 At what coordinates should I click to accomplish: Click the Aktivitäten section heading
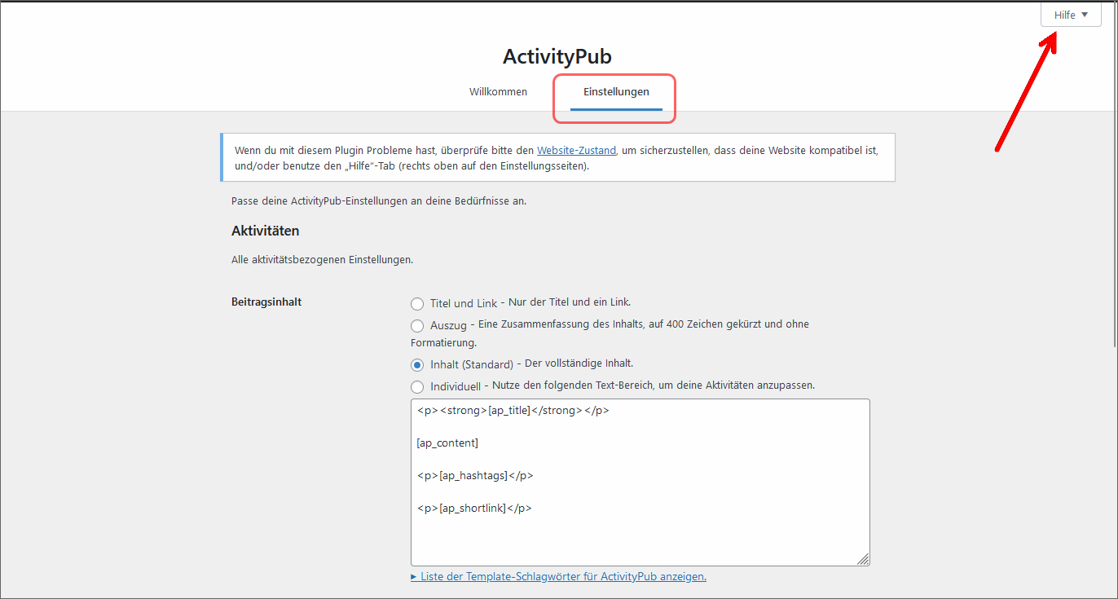point(266,231)
